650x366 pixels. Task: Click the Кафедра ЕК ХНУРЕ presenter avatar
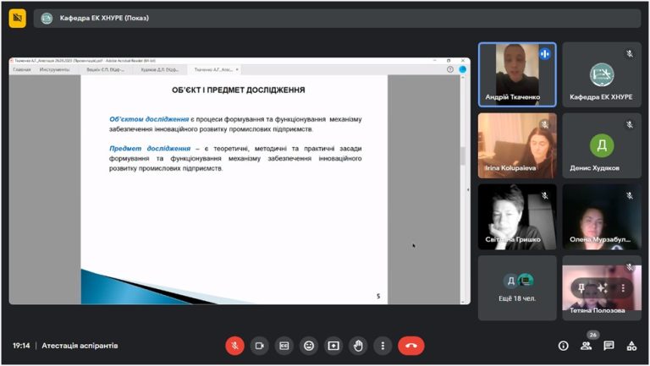[47, 19]
